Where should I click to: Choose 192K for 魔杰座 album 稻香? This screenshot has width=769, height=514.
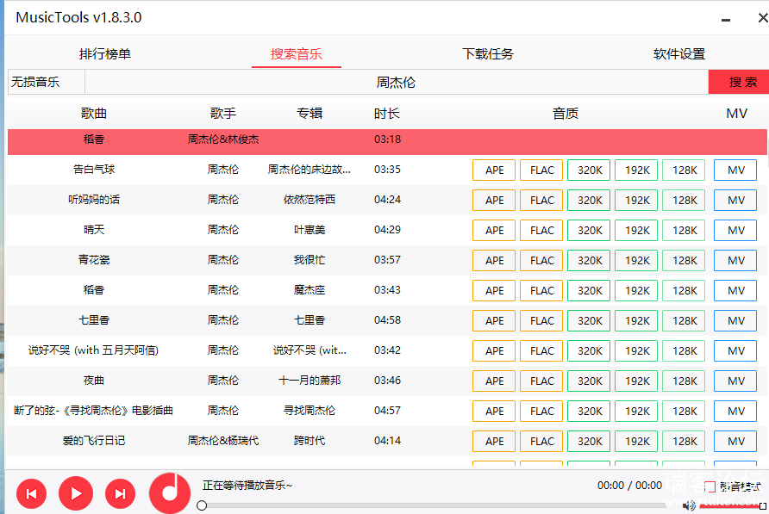point(636,290)
